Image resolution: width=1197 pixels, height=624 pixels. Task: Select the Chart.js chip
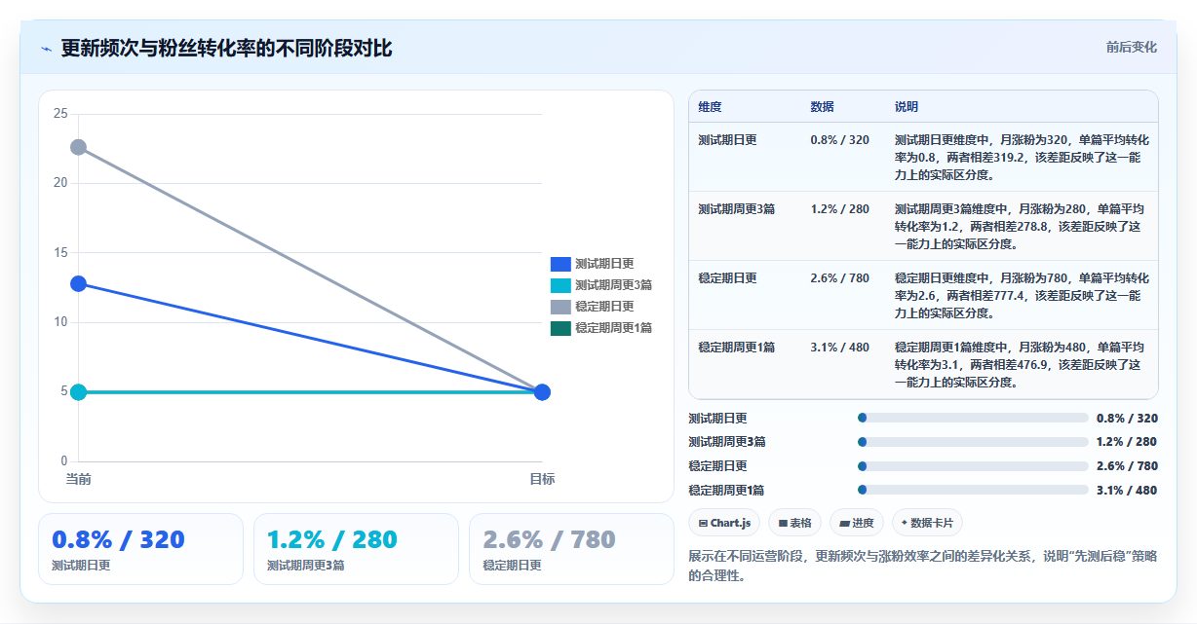[724, 523]
